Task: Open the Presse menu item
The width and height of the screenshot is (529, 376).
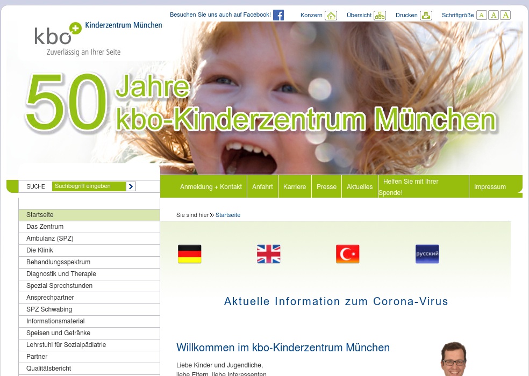Action: pyautogui.click(x=326, y=186)
